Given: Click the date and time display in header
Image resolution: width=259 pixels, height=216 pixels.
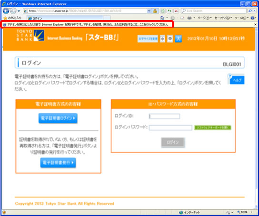Looking at the screenshot, I should click(x=216, y=39).
